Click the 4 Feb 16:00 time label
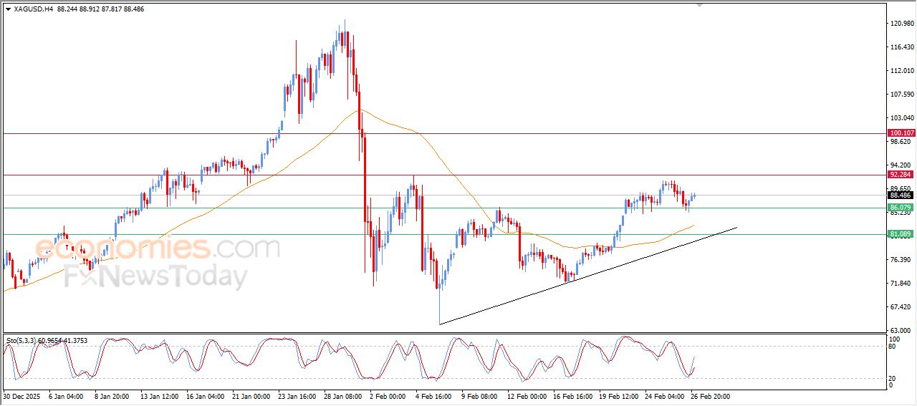The width and height of the screenshot is (917, 406). pos(434,396)
